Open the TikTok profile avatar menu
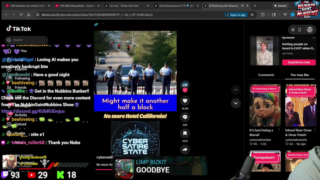This screenshot has height=180, width=320. point(310,29)
